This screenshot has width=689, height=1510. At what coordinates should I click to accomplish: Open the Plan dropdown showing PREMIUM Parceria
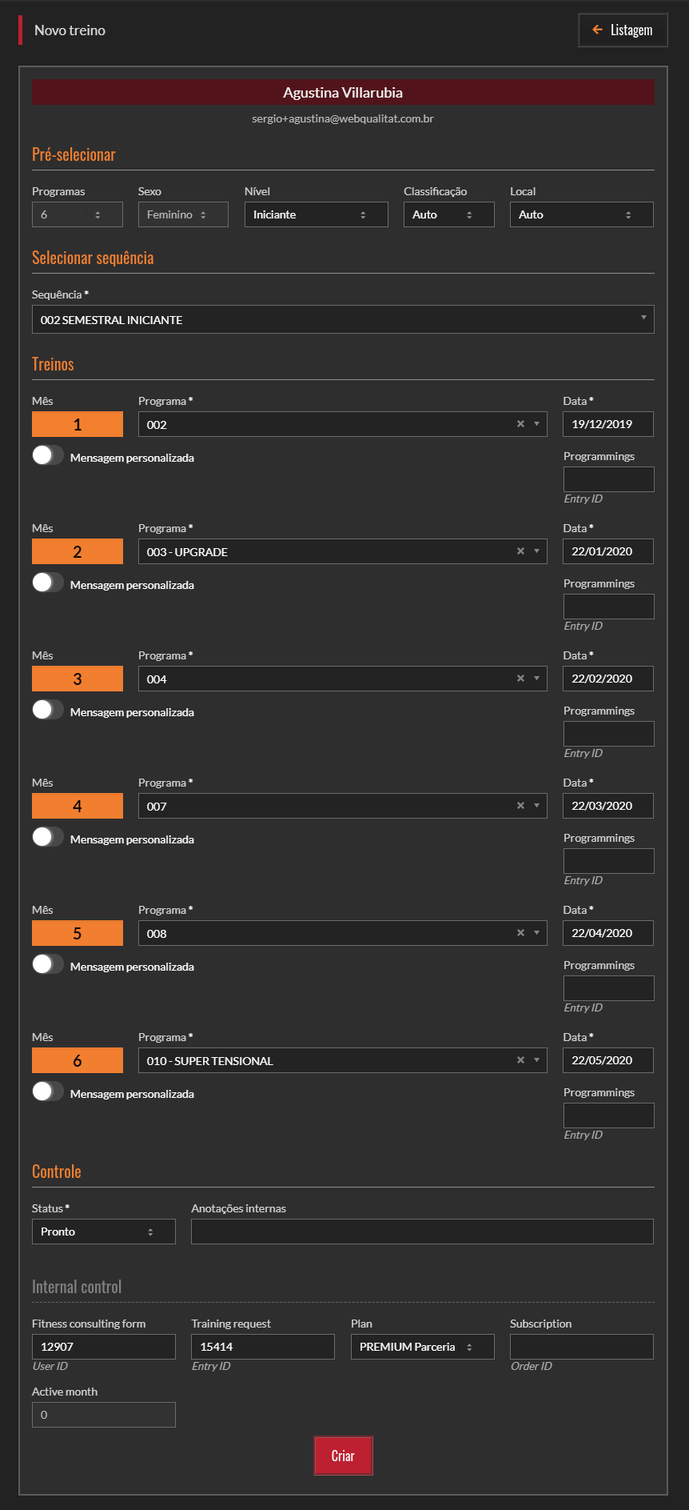pyautogui.click(x=422, y=1347)
